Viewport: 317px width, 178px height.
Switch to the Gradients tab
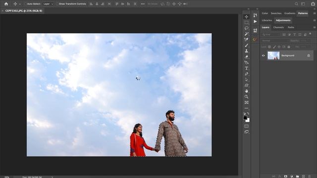[x=290, y=13]
